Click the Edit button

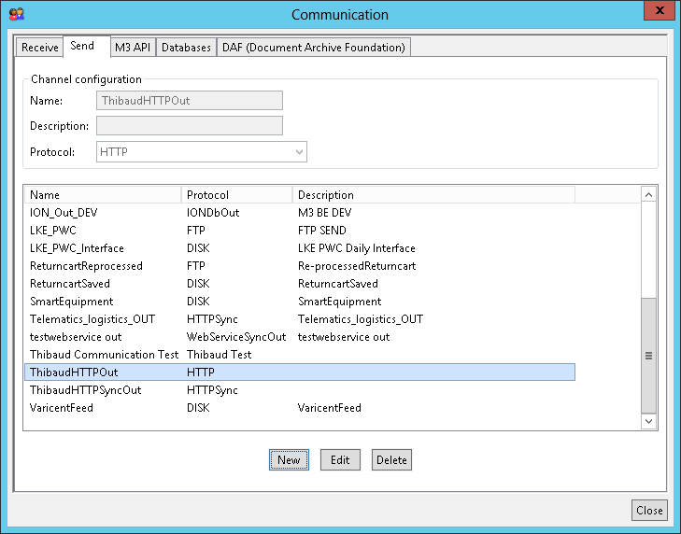click(x=340, y=460)
